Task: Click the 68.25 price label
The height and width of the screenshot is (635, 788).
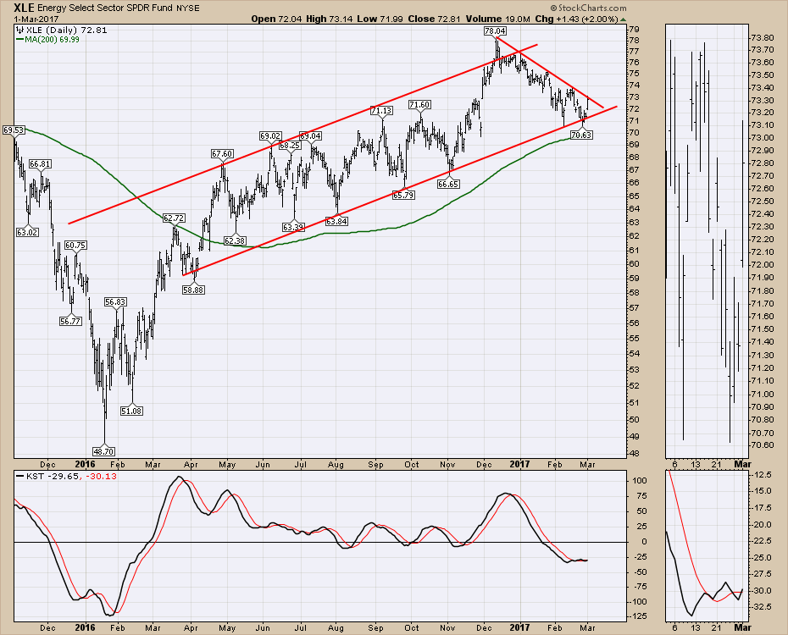Action: pos(290,145)
